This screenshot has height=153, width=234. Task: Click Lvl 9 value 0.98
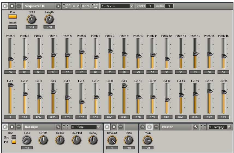(124, 117)
